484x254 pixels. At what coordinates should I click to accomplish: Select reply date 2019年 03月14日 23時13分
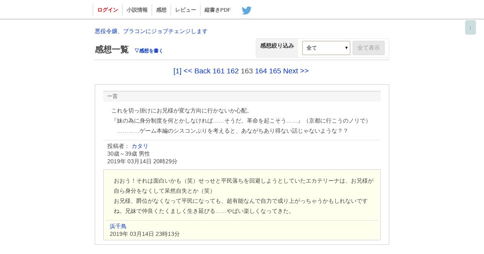coord(145,234)
